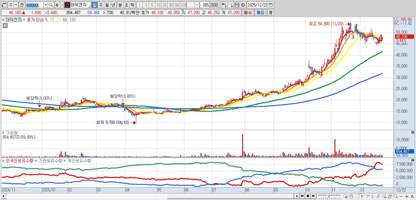The width and height of the screenshot is (416, 200).
Task: Click the crosshair cursor tool icon
Action: (363, 196)
